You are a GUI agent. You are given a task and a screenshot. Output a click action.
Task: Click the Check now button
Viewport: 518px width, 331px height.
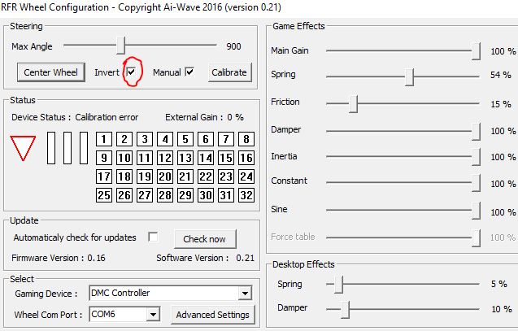[x=204, y=239]
